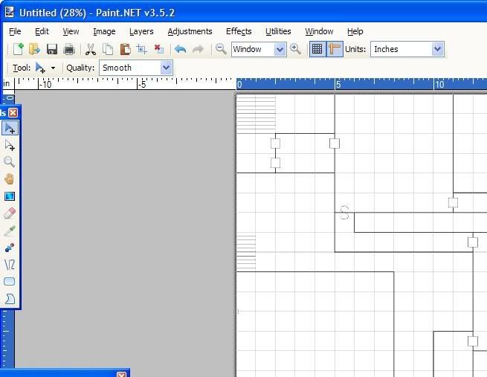Screen dimensions: 487x377
Task: Open the Image menu
Action: 104,31
